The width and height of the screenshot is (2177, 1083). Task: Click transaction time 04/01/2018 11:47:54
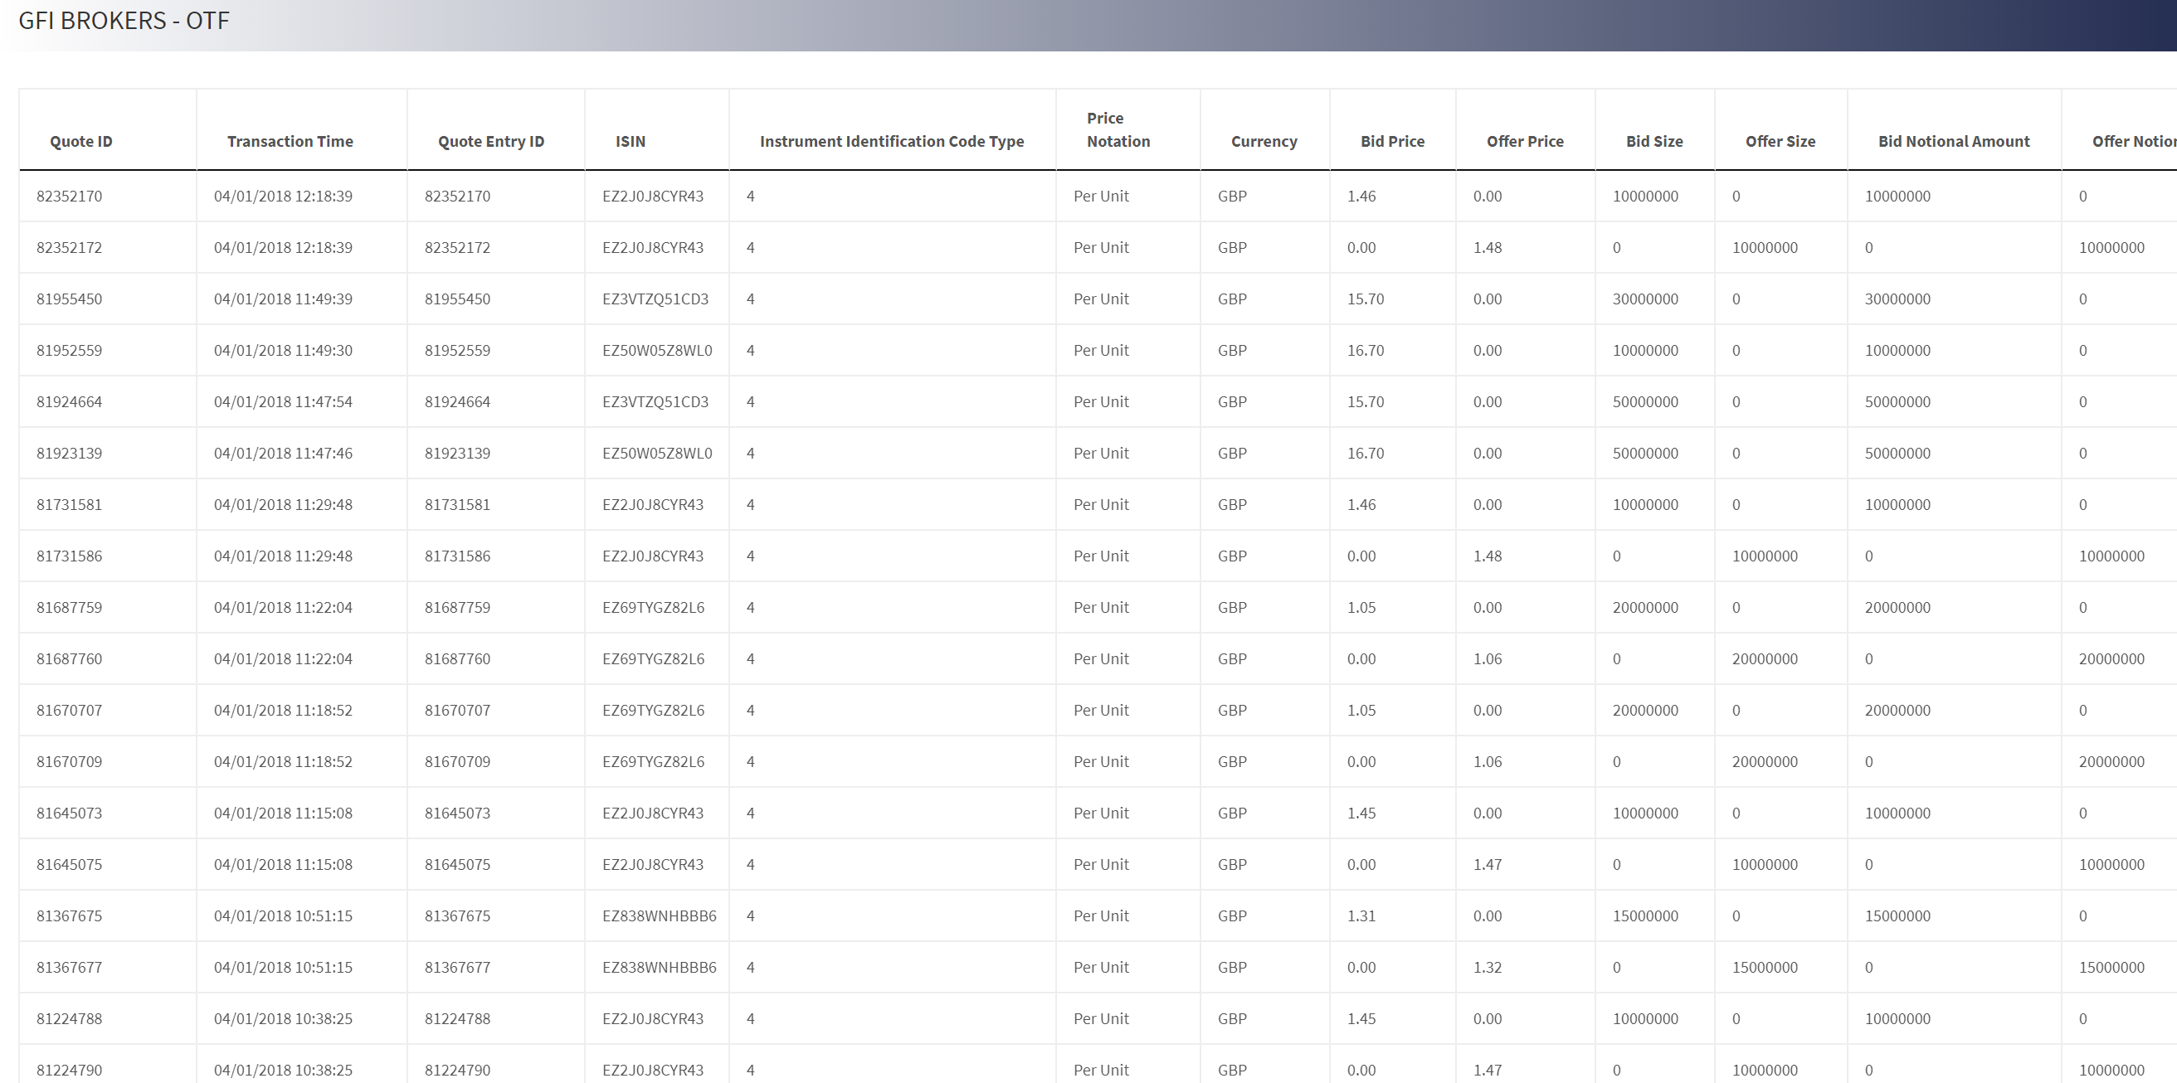pos(283,402)
